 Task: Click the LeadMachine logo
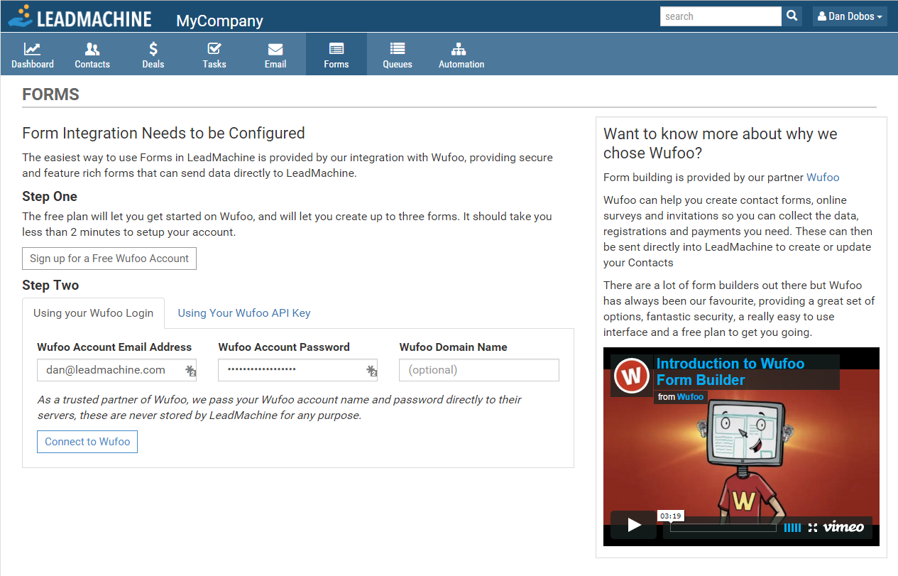click(x=80, y=16)
